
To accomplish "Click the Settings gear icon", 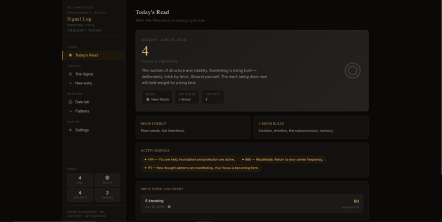I will click(x=70, y=130).
